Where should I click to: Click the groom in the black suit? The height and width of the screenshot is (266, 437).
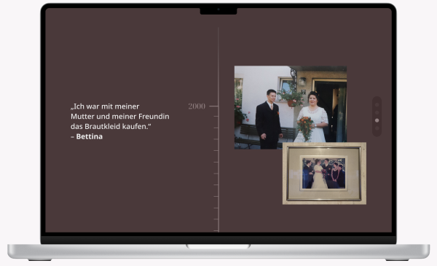coord(268,120)
